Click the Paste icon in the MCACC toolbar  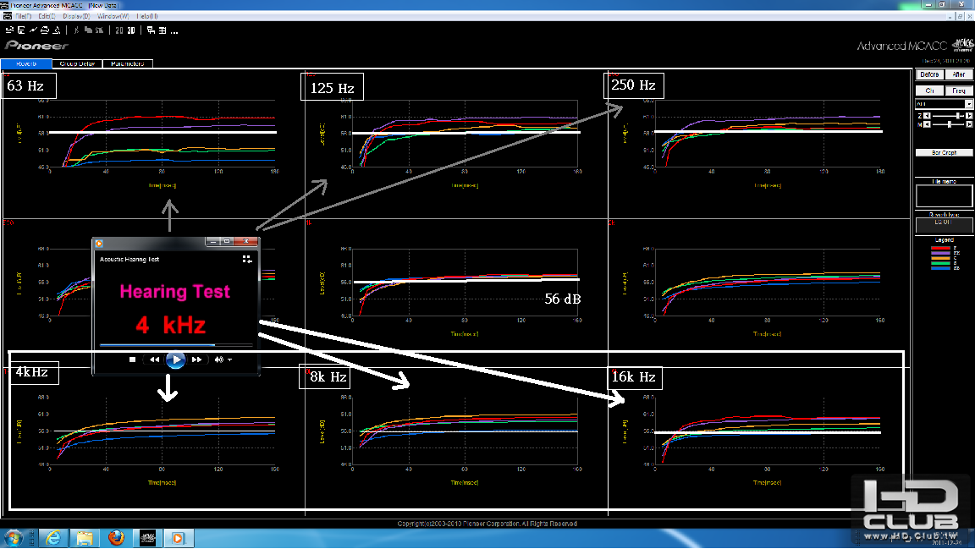coord(99,30)
